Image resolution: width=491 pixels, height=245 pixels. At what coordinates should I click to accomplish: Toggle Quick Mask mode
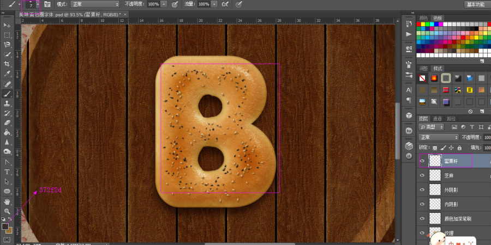[x=7, y=240]
